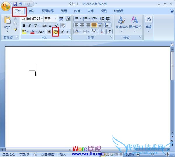Undo the last action in the quick access toolbar
Viewport: 175px width, 157px height.
point(21,4)
